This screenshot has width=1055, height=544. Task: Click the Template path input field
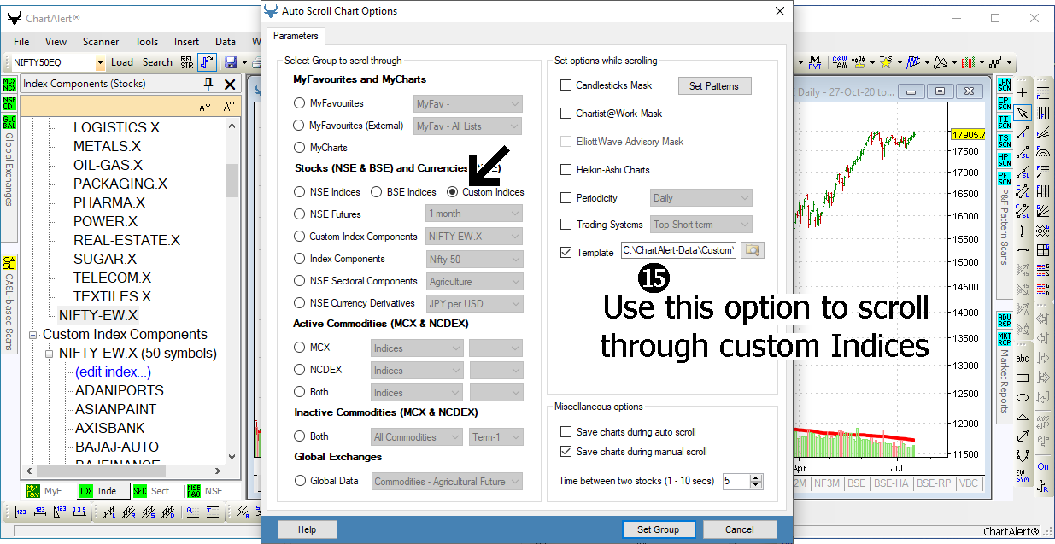(678, 250)
